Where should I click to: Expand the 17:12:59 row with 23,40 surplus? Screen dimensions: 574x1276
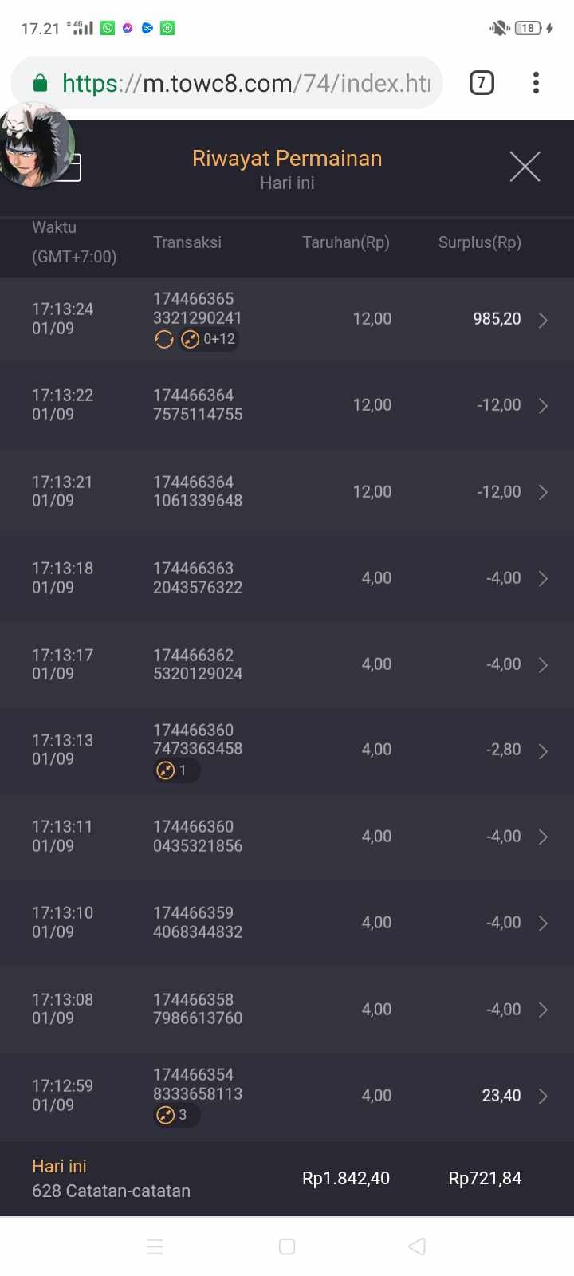543,1097
